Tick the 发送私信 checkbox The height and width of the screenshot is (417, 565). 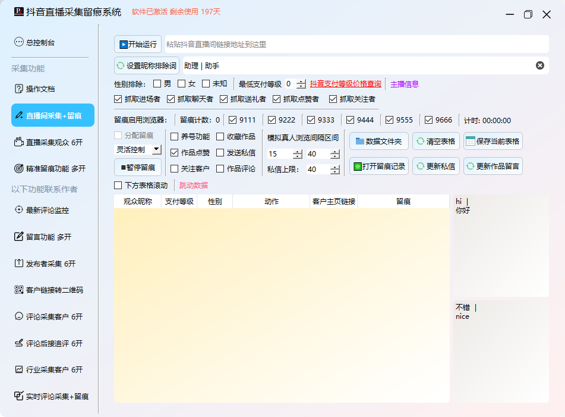(220, 153)
